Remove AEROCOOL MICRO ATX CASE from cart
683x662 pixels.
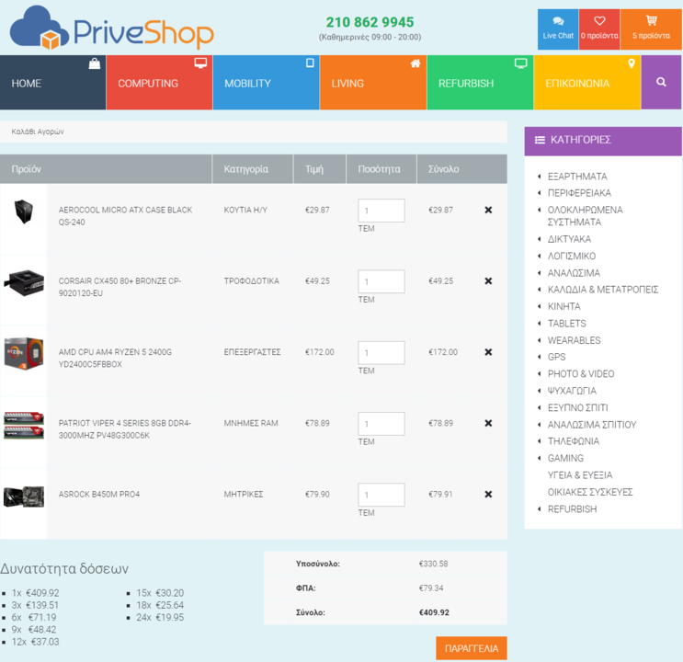click(488, 210)
